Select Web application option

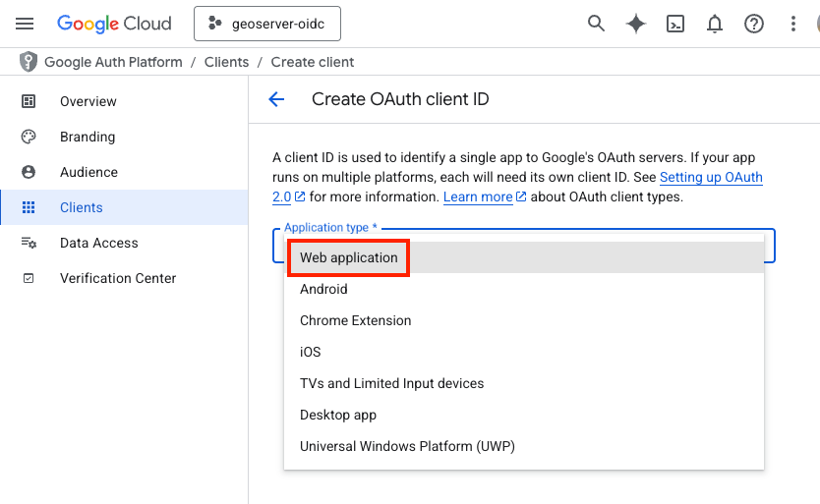(349, 257)
